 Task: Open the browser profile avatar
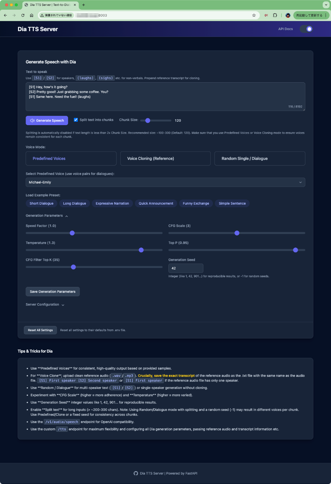coord(288,15)
